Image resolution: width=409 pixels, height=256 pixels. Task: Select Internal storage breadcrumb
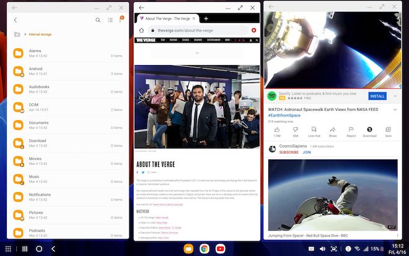pyautogui.click(x=40, y=34)
